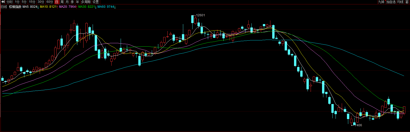
Task: Select the yellow MA10: 8121 indicator label
Action: pos(49,7)
